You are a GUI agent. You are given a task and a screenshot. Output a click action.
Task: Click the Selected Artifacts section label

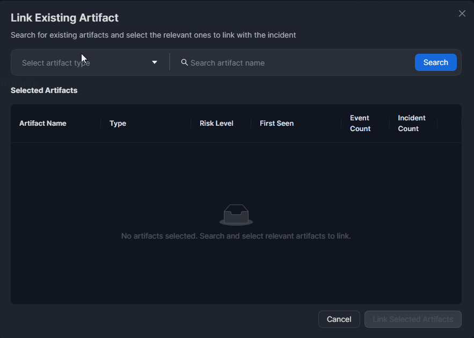pyautogui.click(x=44, y=90)
